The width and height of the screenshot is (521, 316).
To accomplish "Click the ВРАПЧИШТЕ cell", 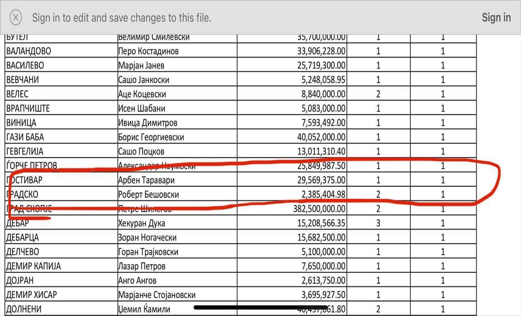I will coord(61,108).
